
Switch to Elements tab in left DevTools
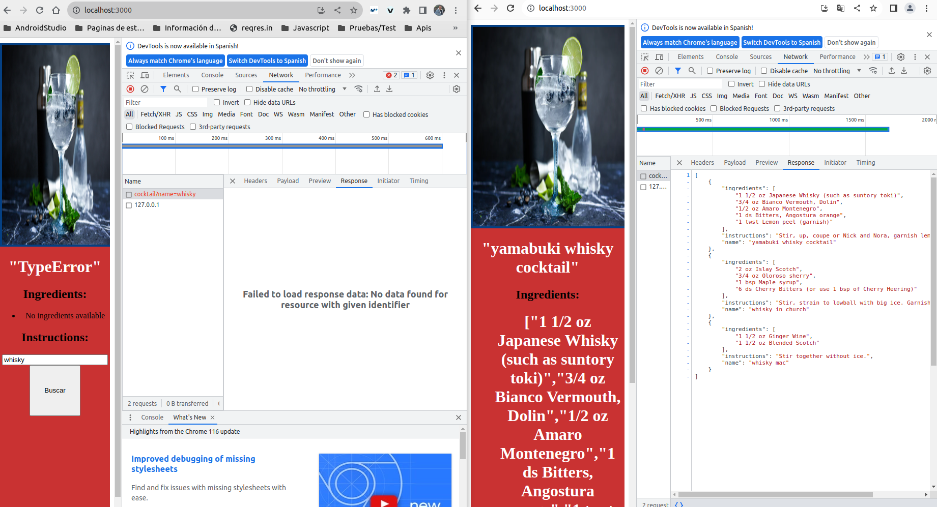176,75
